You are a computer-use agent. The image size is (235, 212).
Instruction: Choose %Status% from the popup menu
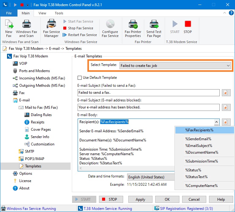[x=204, y=170]
